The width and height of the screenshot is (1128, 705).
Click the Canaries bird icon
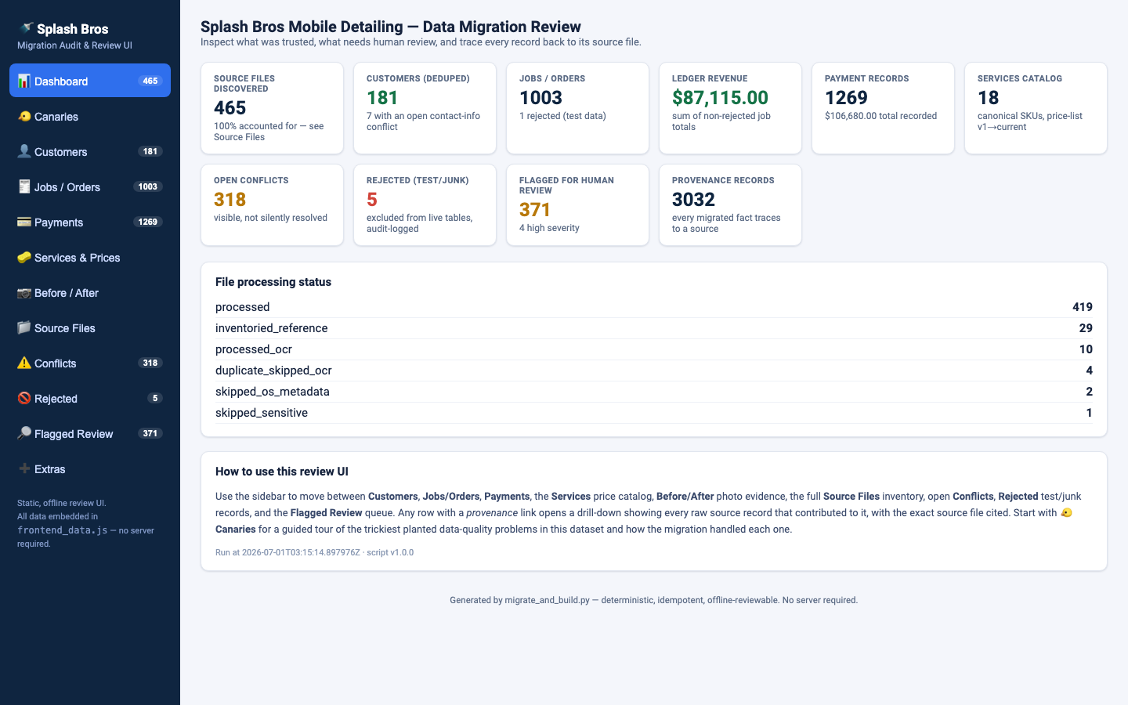click(24, 116)
